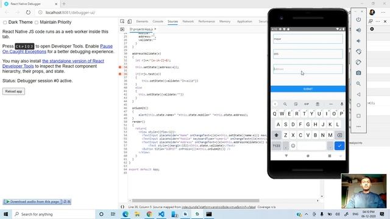
Task: Tap the keyboard backspace key
Action: click(339, 135)
